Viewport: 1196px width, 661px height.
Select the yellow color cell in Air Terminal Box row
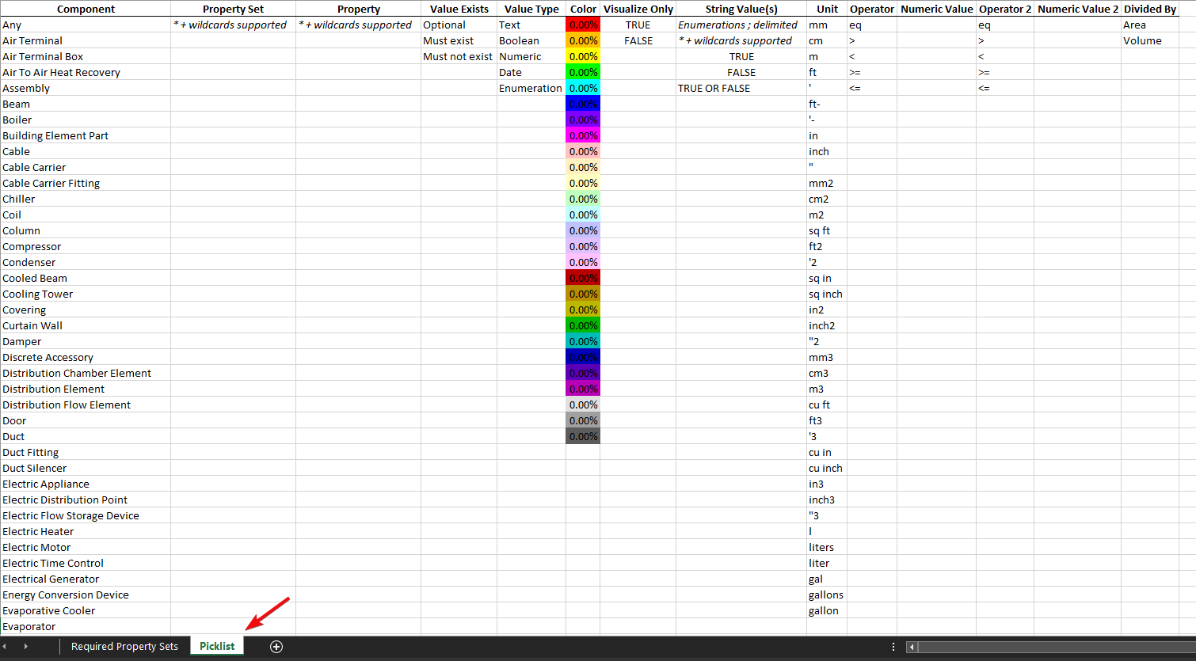(583, 56)
